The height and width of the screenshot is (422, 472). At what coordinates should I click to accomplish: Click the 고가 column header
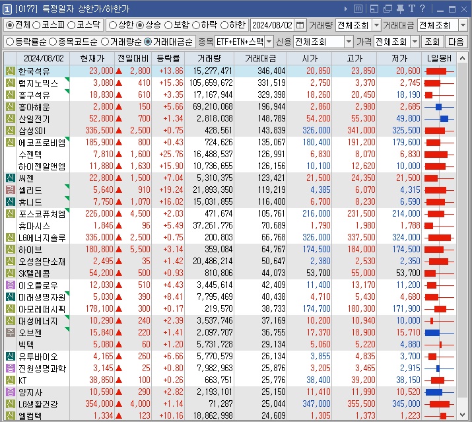pos(354,58)
